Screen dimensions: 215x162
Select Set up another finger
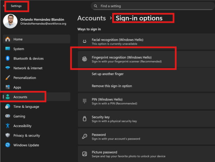[108, 74]
